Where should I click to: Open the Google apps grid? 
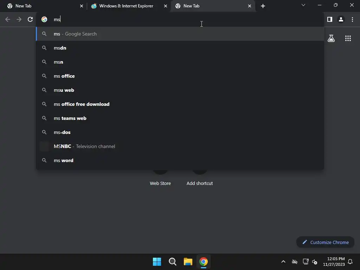point(348,38)
